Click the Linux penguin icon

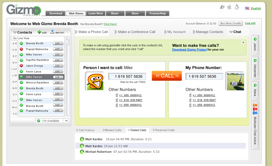click(237, 7)
